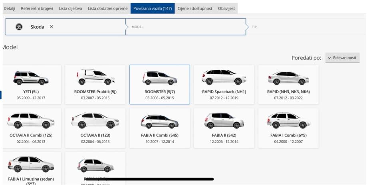Click FABIA II (542) label

[224, 135]
